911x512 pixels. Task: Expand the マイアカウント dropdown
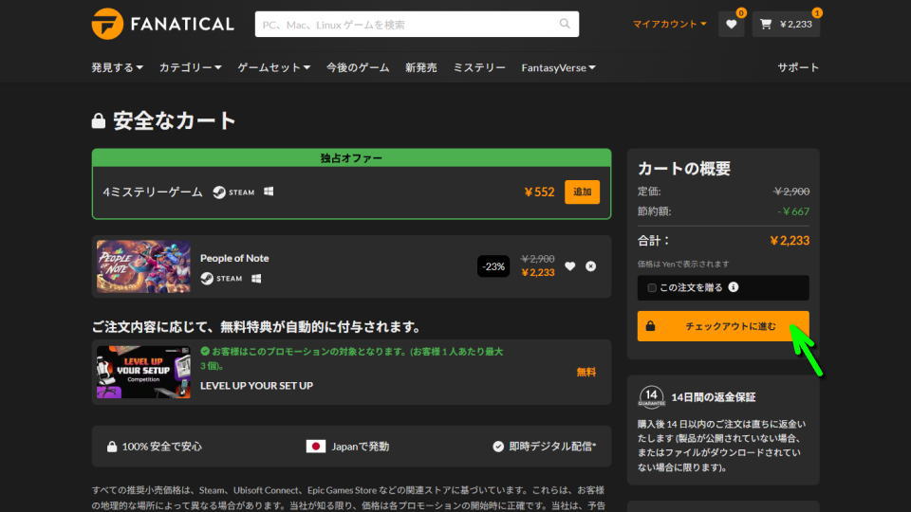pyautogui.click(x=669, y=24)
